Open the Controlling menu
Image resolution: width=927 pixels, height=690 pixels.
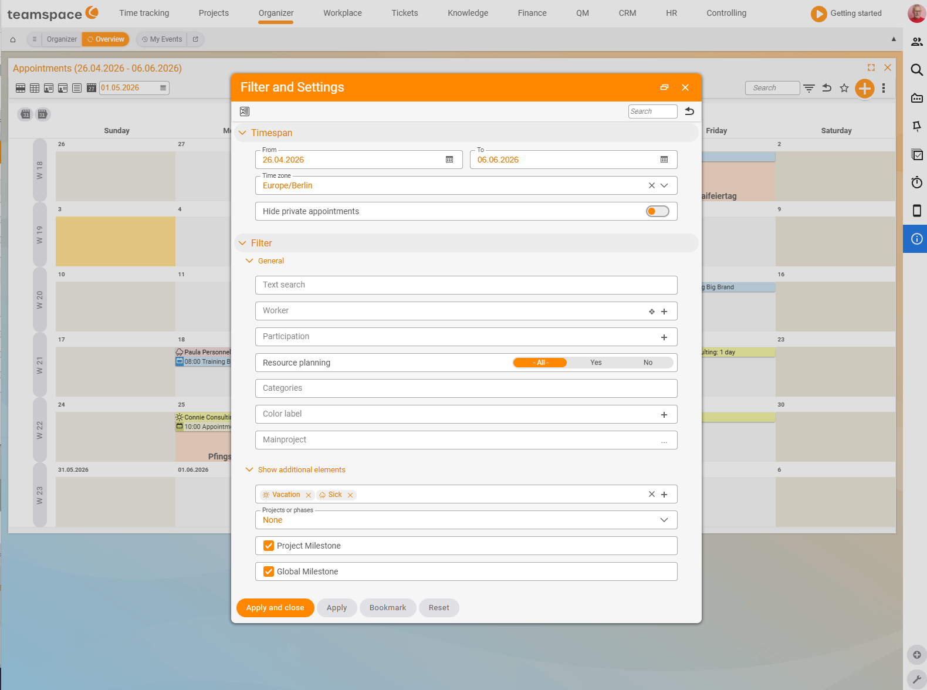coord(726,13)
